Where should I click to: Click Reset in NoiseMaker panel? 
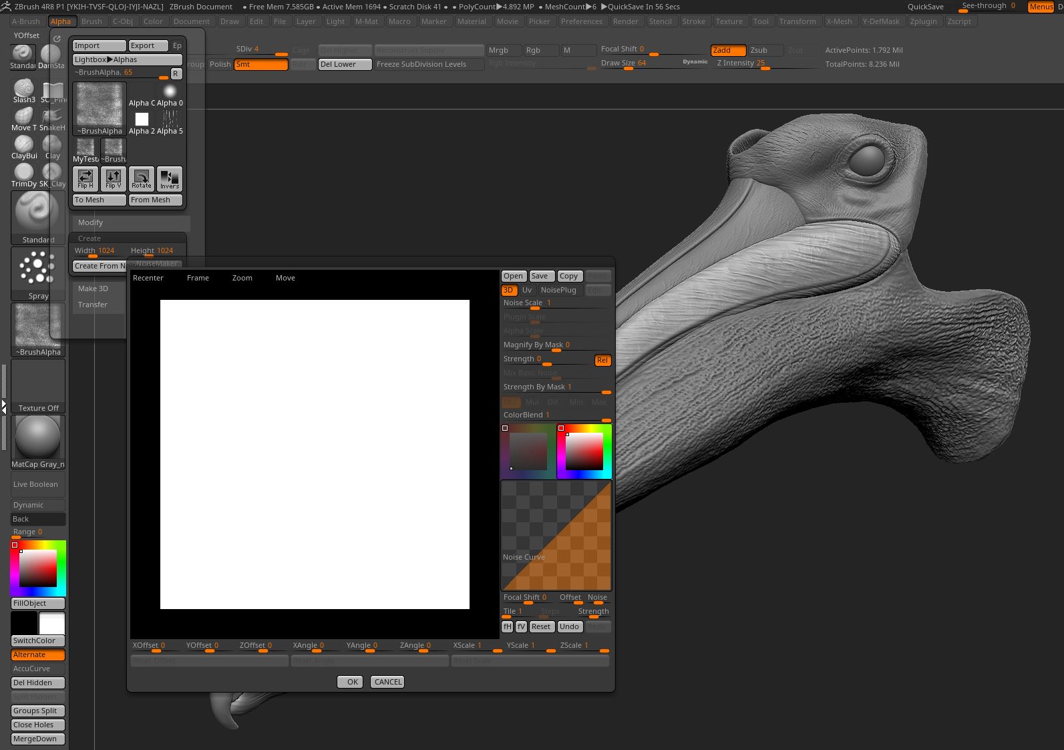coord(541,626)
